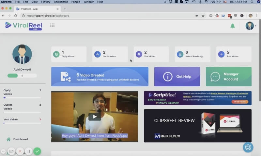Click the Bluetooth icon in menu bar
The height and width of the screenshot is (156, 261).
[200, 2]
